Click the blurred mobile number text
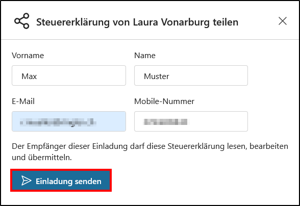The width and height of the screenshot is (300, 206). (x=165, y=122)
